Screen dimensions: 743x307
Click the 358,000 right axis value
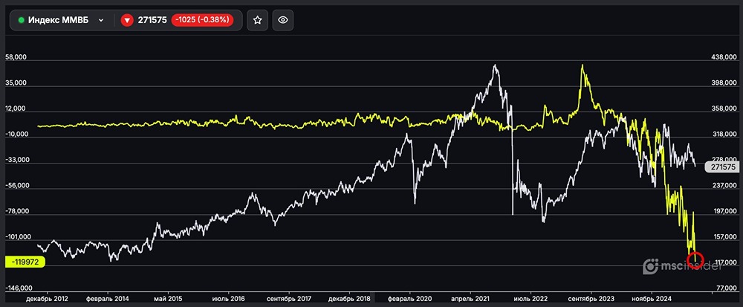[724, 109]
